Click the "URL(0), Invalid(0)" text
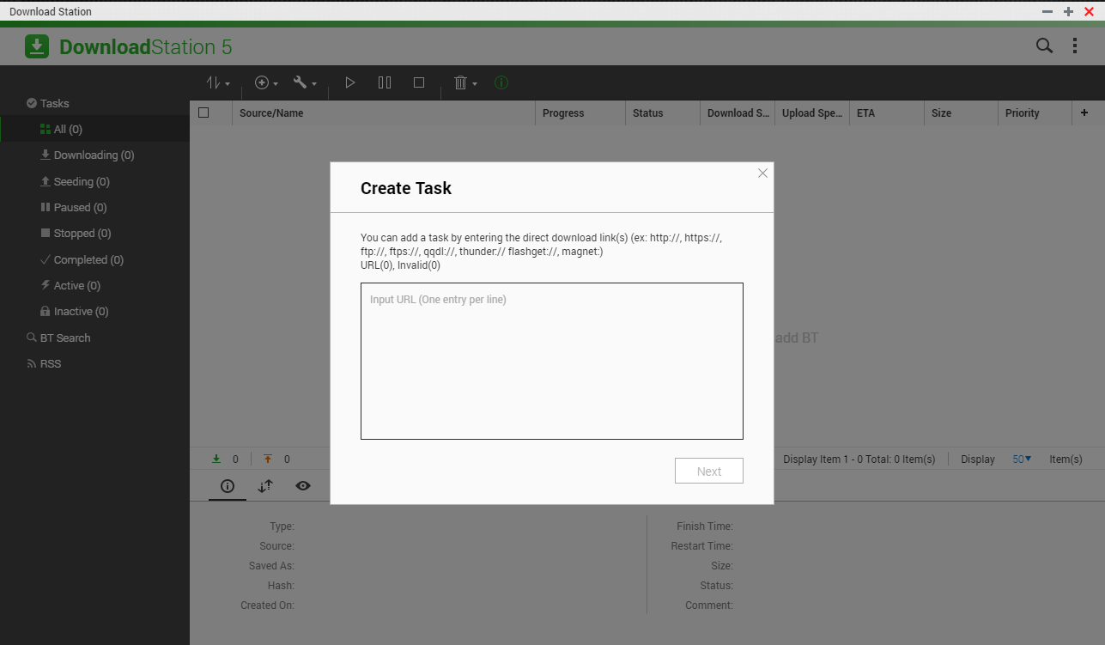The width and height of the screenshot is (1105, 645). [400, 265]
